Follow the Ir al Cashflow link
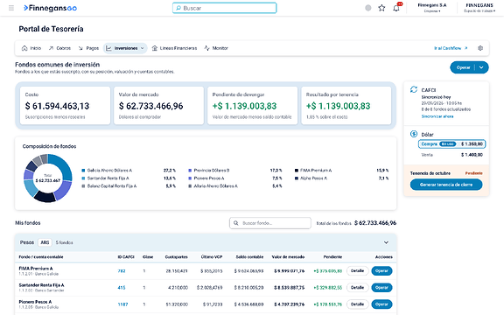 click(x=451, y=48)
